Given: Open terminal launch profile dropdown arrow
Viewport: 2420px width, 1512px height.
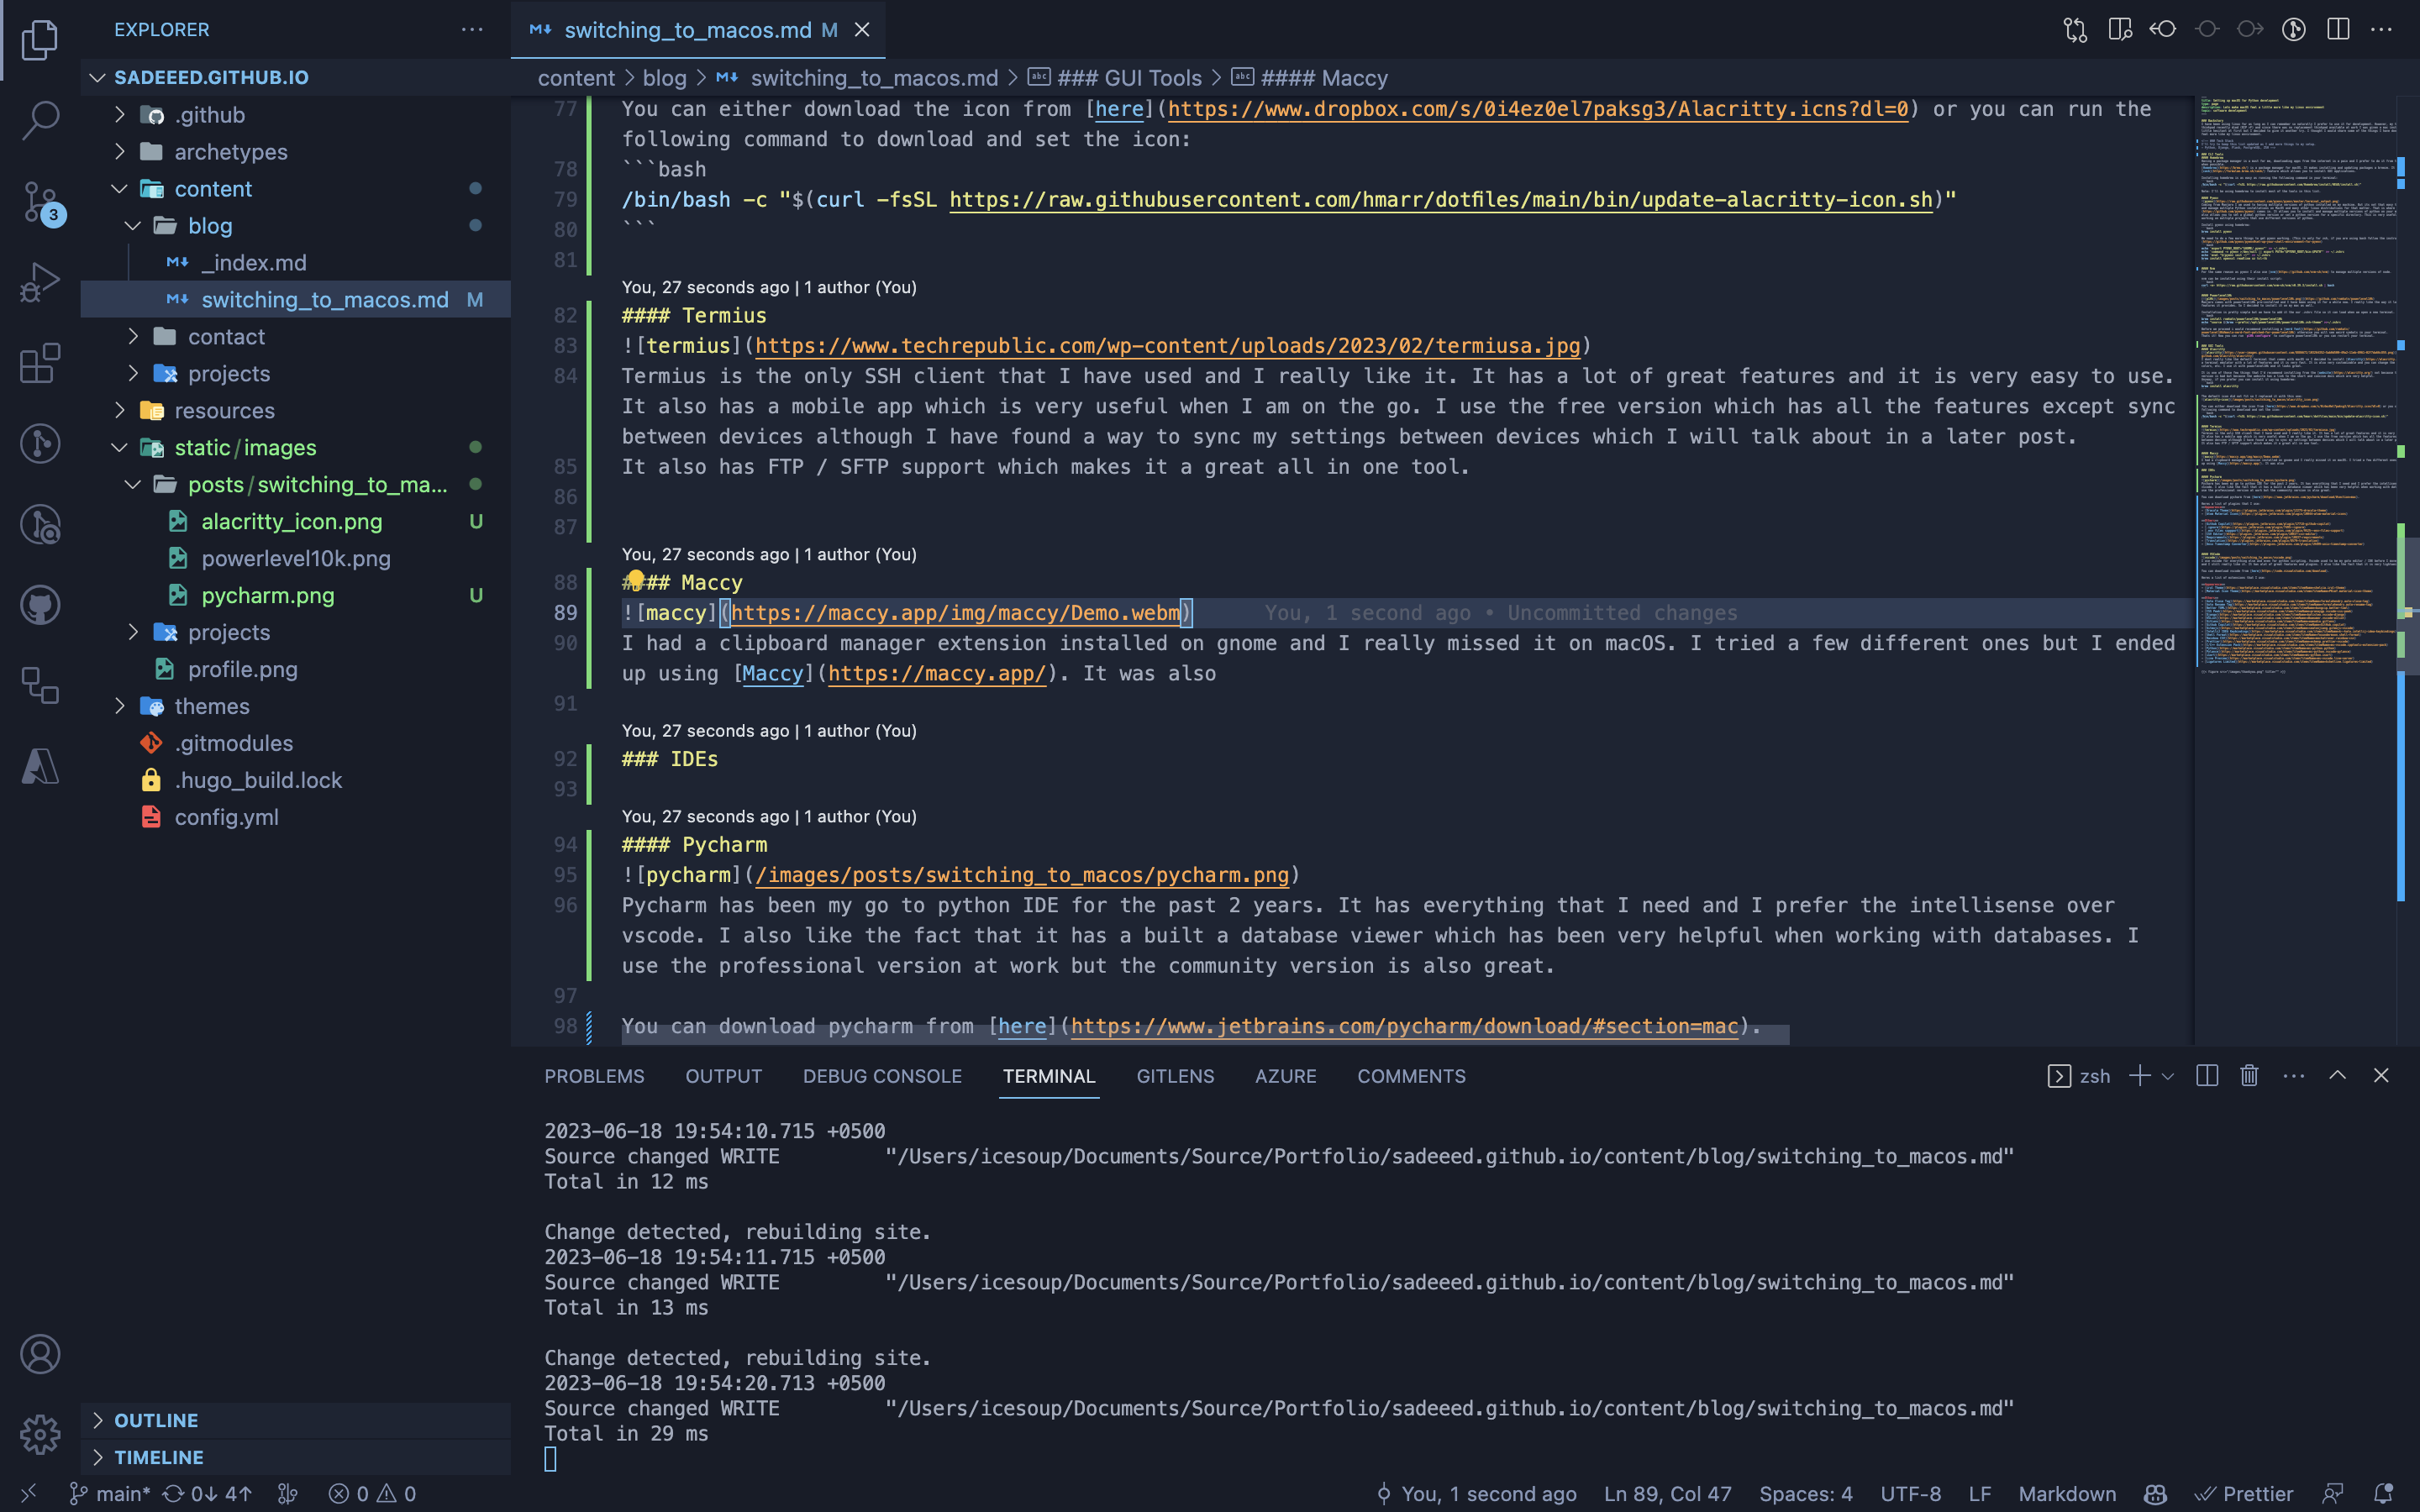Looking at the screenshot, I should point(2167,1077).
